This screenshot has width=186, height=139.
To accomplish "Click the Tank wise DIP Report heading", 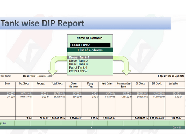I will pos(42,23).
